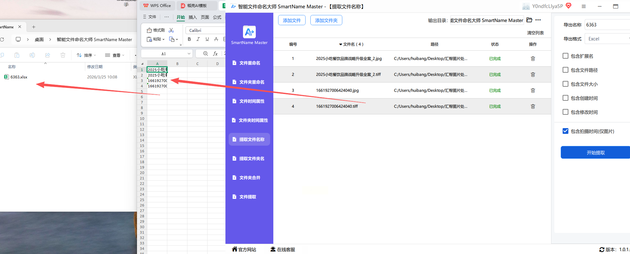630x254 pixels.
Task: Delete row 1 jpg file with trash icon
Action: pyautogui.click(x=533, y=59)
